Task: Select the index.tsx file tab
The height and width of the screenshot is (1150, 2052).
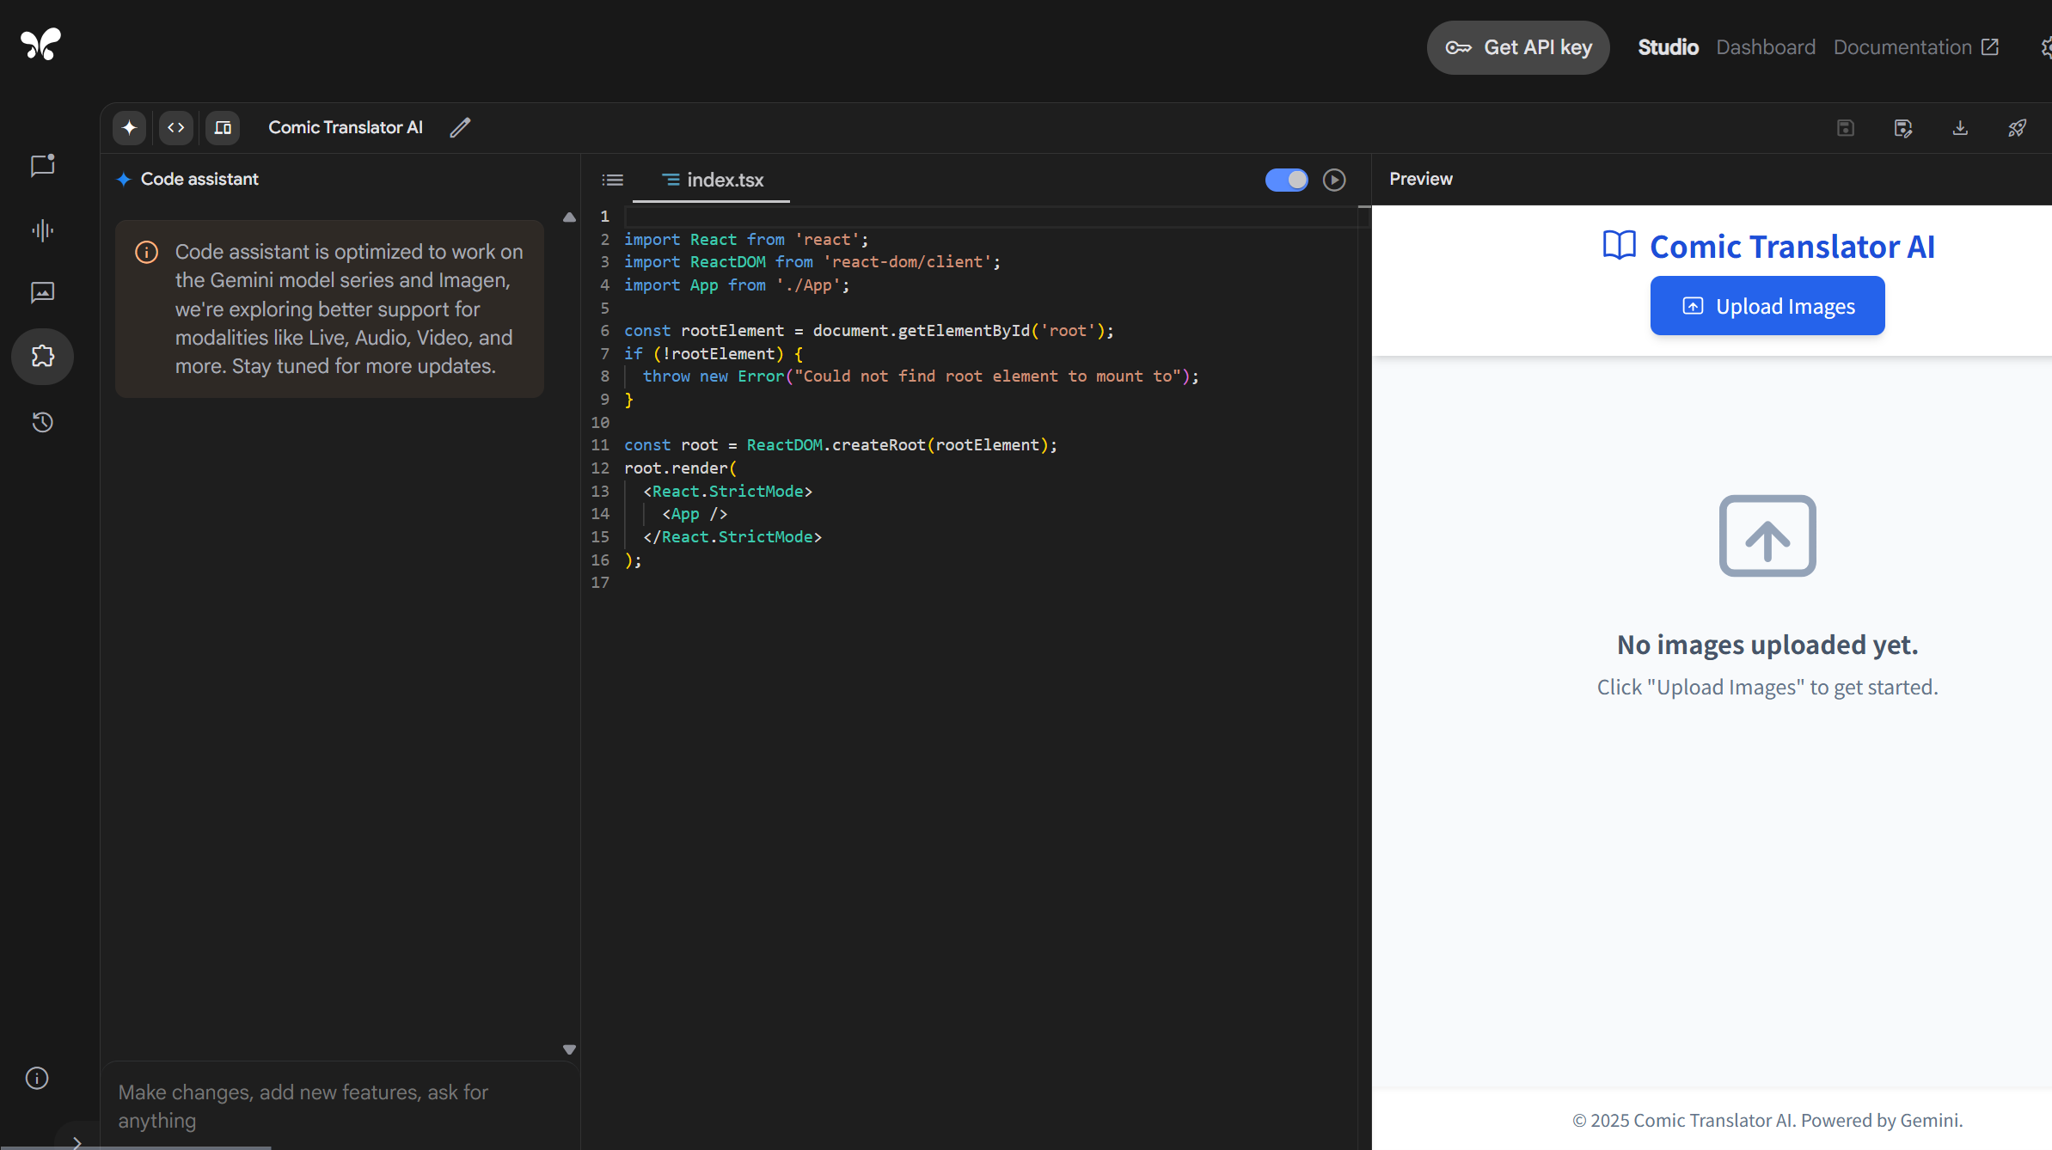Action: coord(712,180)
